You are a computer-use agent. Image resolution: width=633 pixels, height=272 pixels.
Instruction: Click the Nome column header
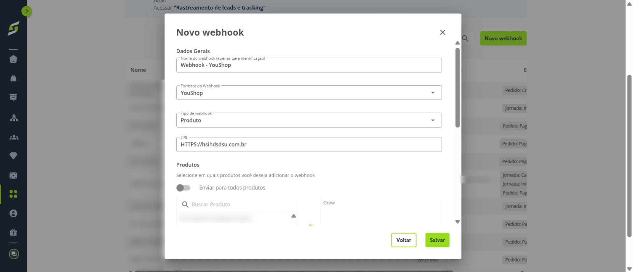point(138,70)
